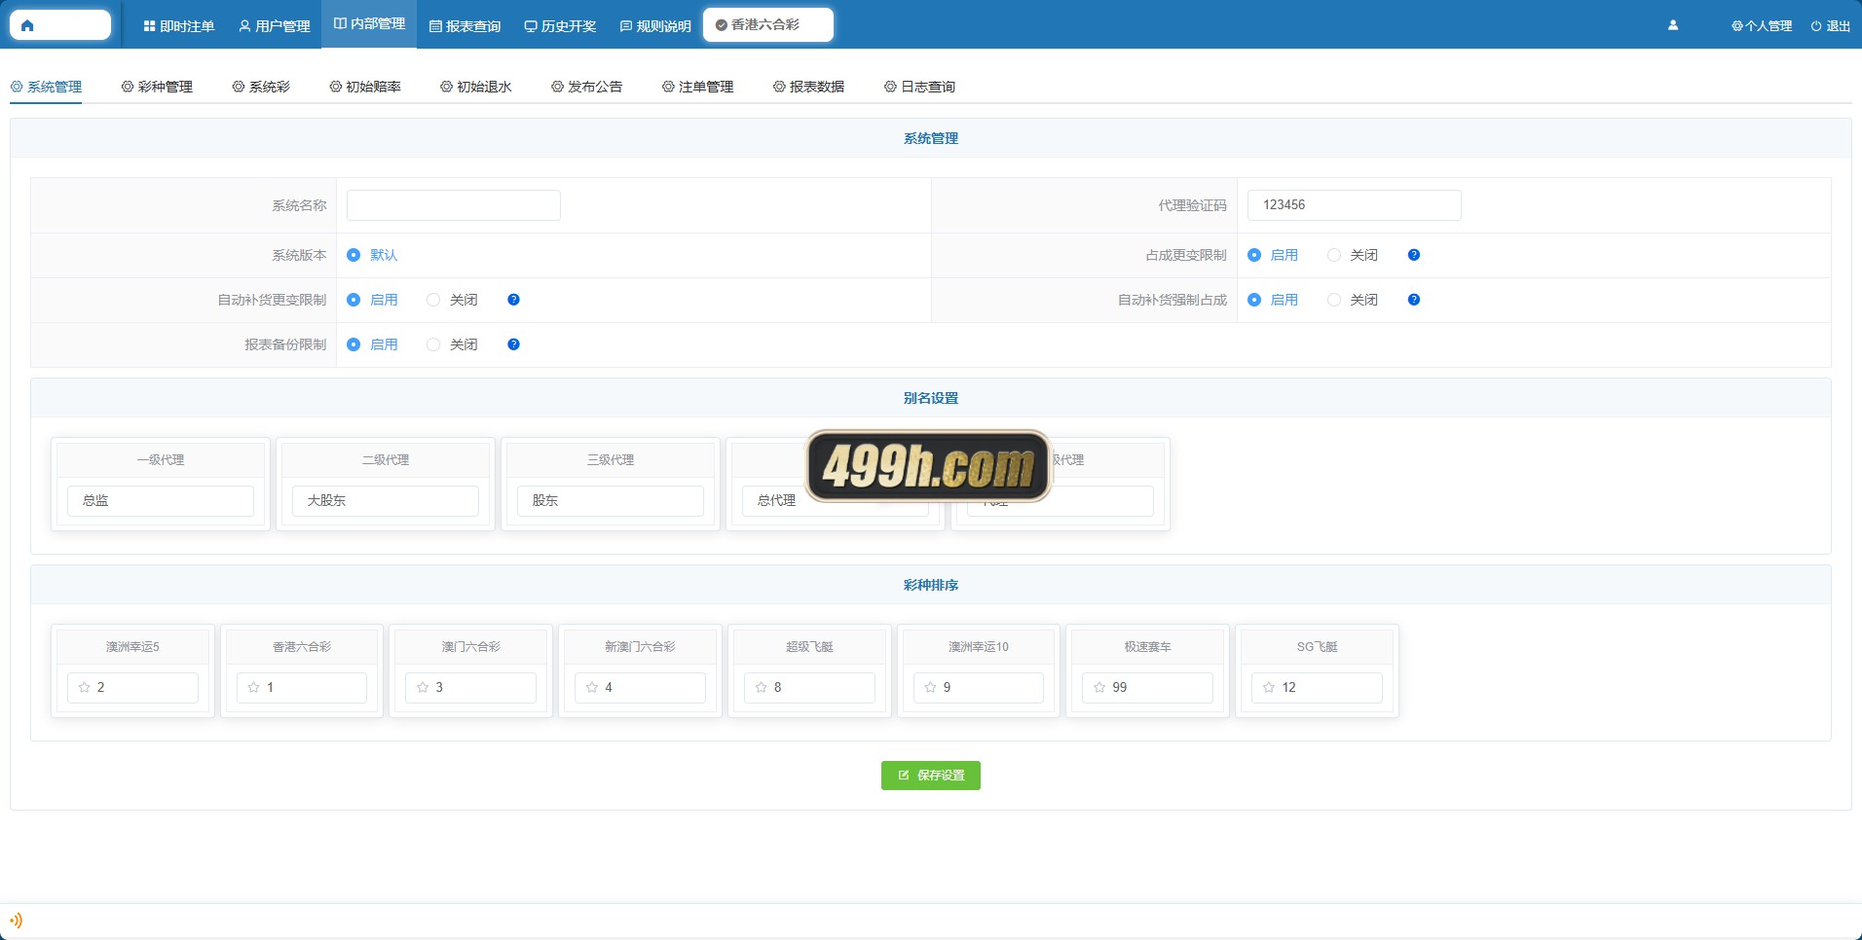Image resolution: width=1862 pixels, height=940 pixels.
Task: Click star icon in 澳门六合彩 card
Action: pos(423,687)
